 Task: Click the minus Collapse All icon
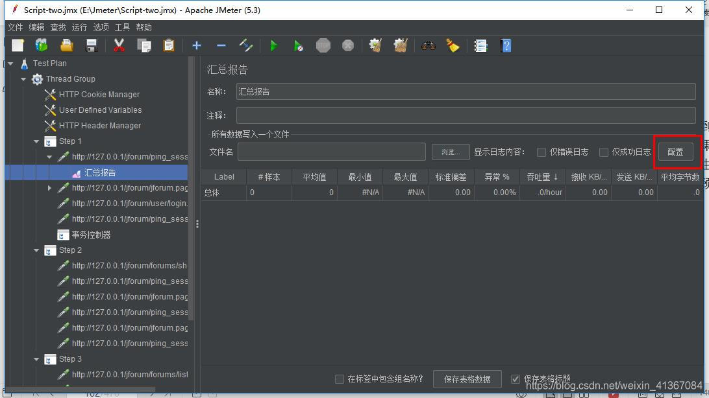[221, 45]
